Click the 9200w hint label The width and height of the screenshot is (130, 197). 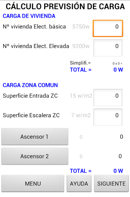[81, 46]
